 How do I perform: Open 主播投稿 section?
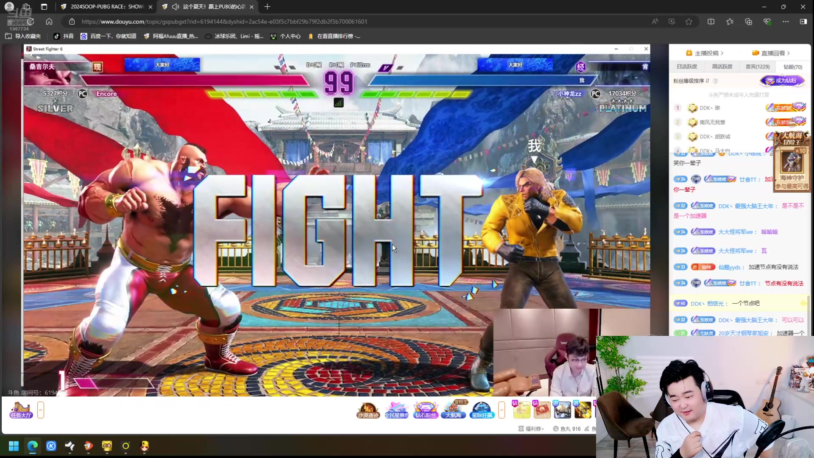point(705,53)
